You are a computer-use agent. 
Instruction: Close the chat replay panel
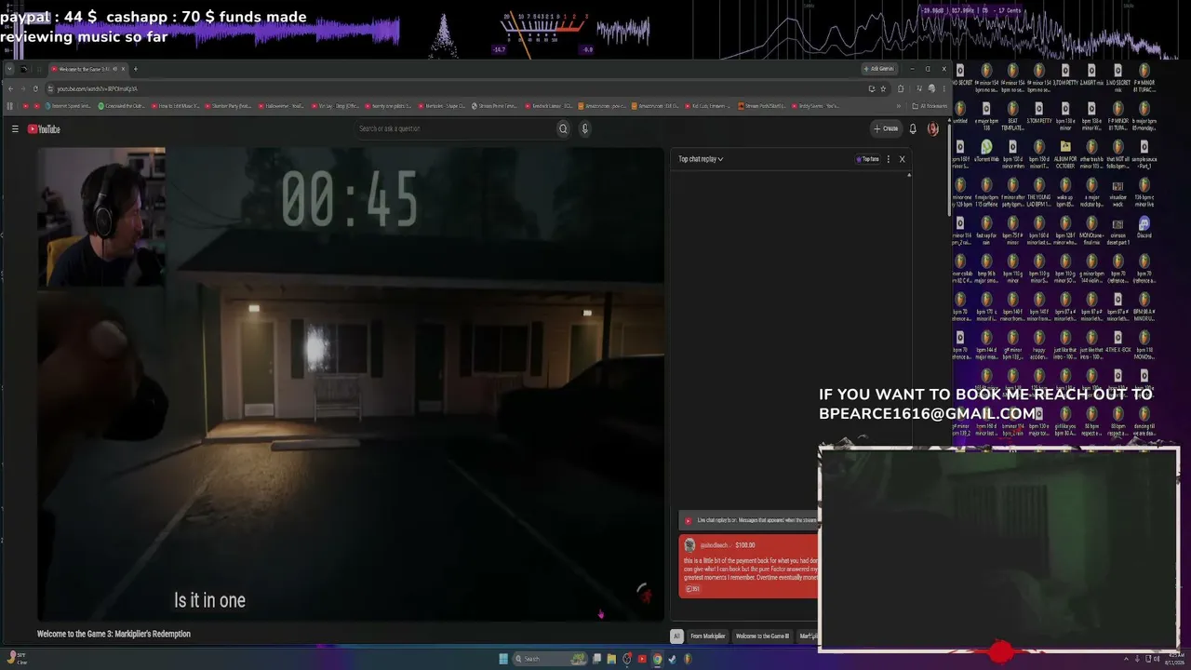click(x=902, y=159)
